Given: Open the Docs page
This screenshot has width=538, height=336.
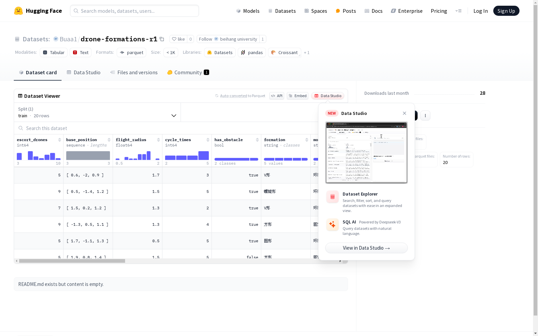Looking at the screenshot, I should point(374,11).
